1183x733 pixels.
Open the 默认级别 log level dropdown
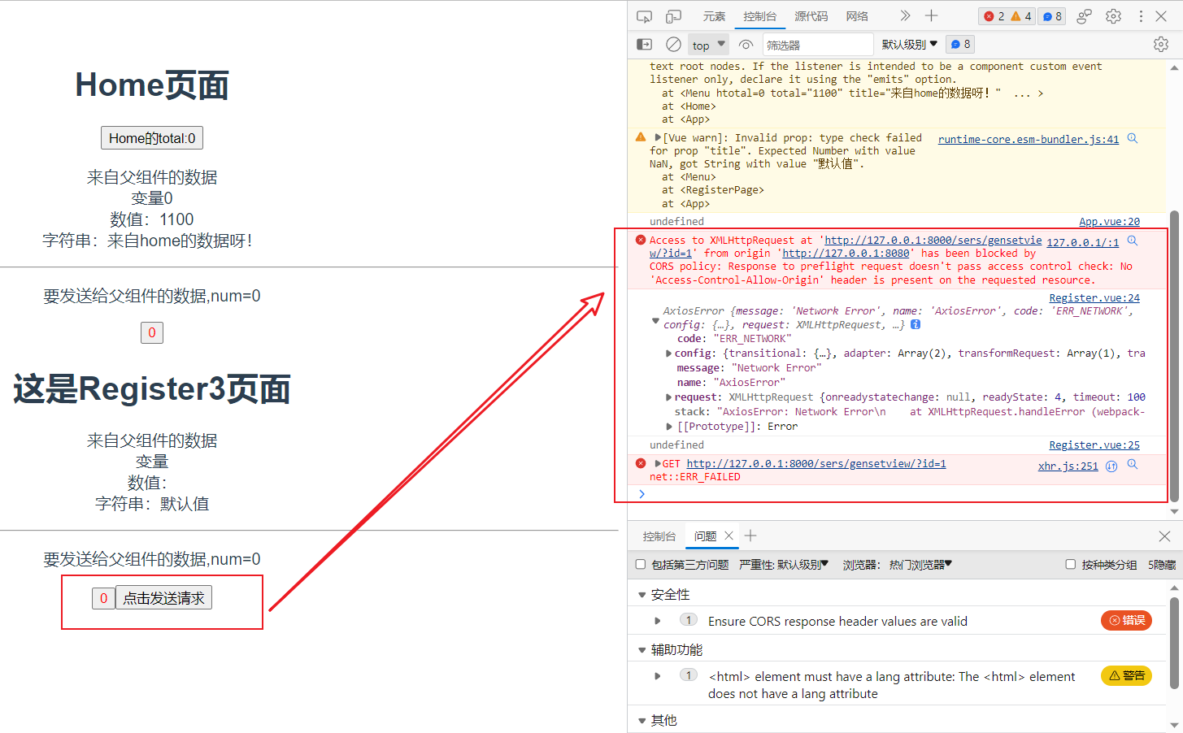point(909,45)
